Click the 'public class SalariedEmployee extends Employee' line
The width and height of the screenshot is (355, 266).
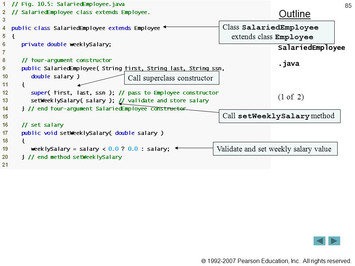pyautogui.click(x=86, y=28)
